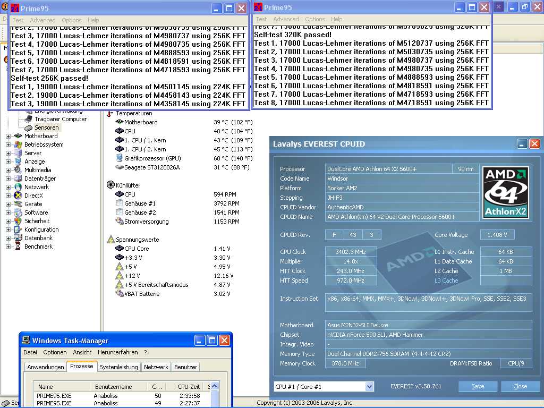This screenshot has width=544, height=408.
Task: Click the Tragbarer Computer laptop icon
Action: 29,119
